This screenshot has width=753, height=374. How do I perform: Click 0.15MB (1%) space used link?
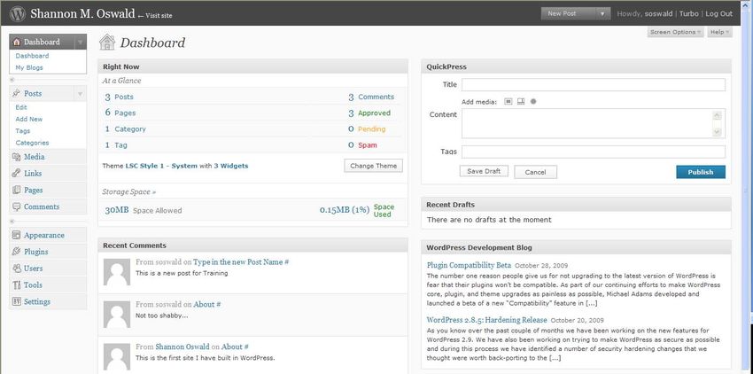(345, 210)
